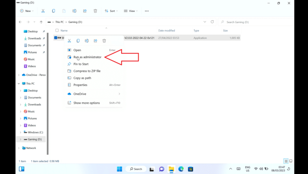Toggle the select-all checkbox in header
Screen dimensions: 308x174
(x=57, y=30)
